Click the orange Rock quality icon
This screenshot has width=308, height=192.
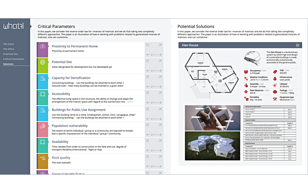(43, 158)
